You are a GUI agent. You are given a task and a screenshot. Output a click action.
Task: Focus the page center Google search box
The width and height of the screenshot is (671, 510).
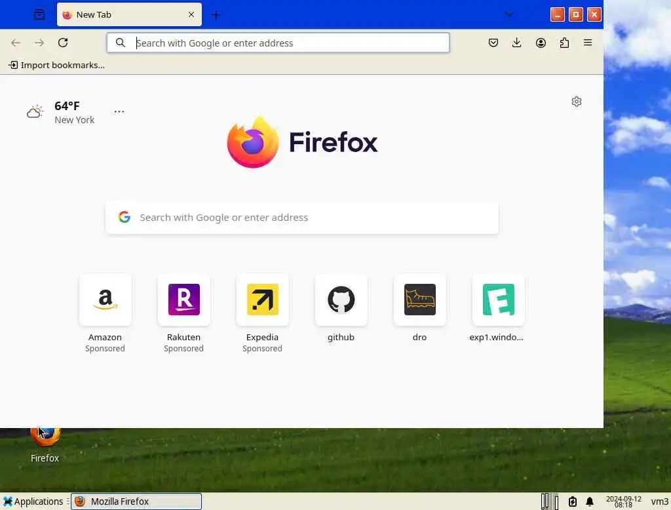pos(302,218)
